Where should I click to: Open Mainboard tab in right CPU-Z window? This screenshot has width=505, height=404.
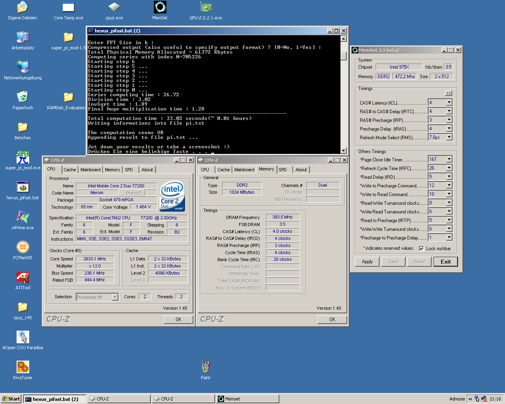tap(244, 170)
